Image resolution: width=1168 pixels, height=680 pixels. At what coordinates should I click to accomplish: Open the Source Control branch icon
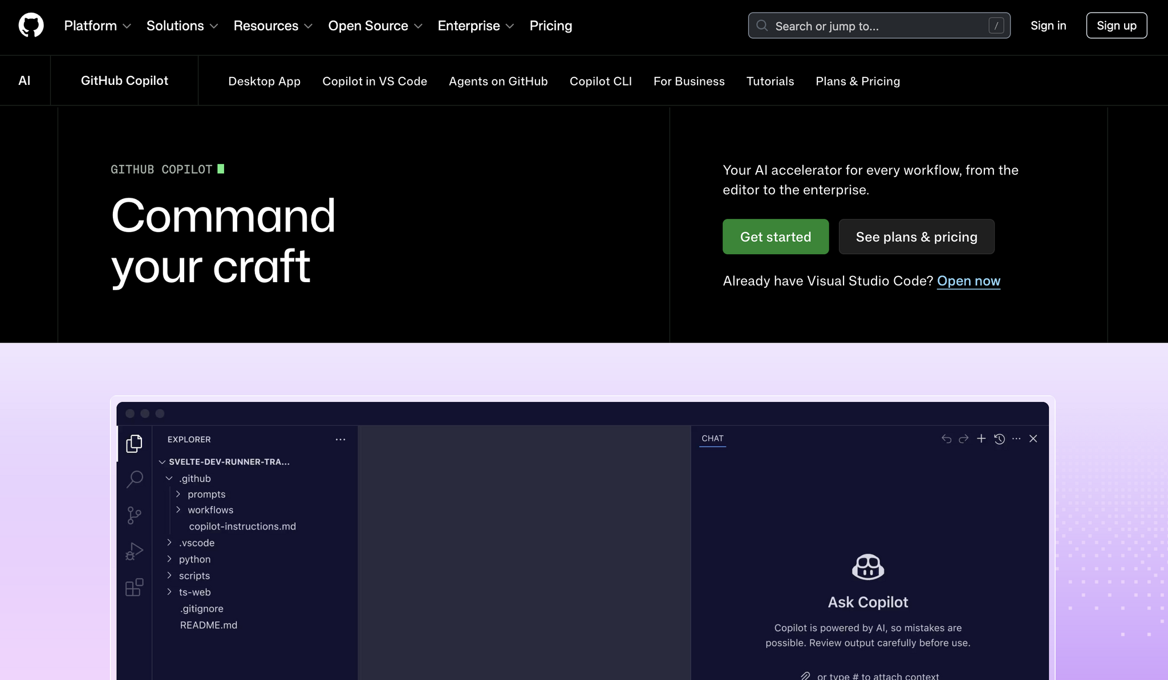click(135, 515)
